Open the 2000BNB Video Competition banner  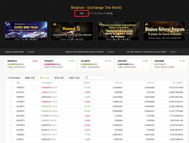point(118,31)
